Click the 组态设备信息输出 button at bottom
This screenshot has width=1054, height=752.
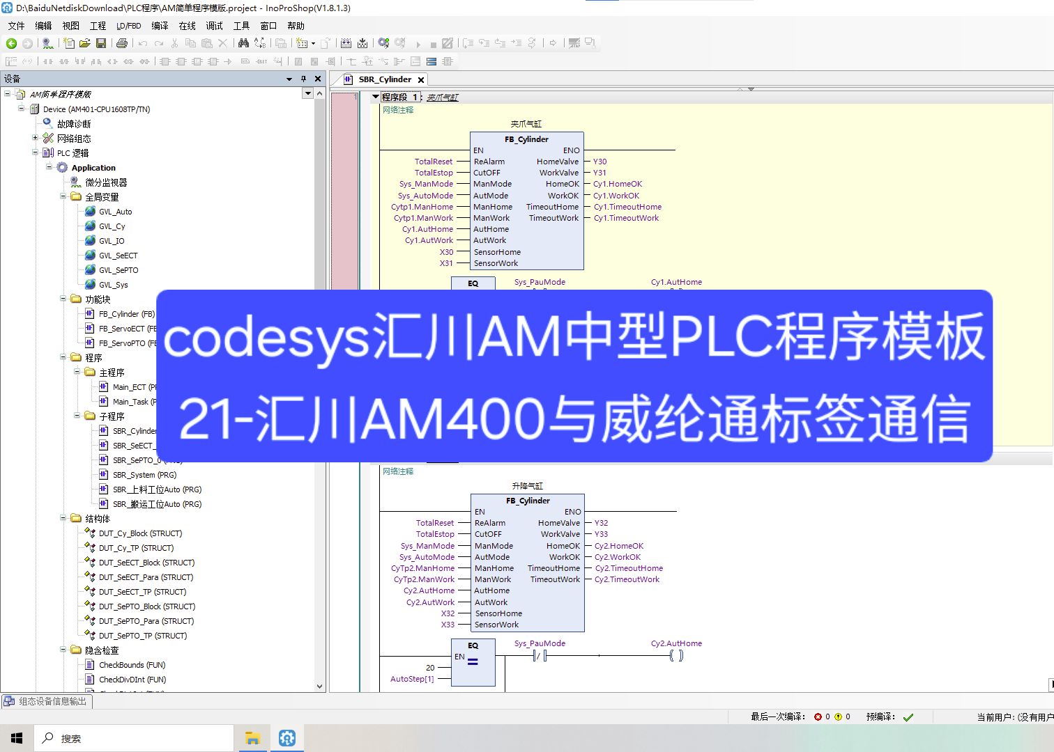[x=47, y=701]
